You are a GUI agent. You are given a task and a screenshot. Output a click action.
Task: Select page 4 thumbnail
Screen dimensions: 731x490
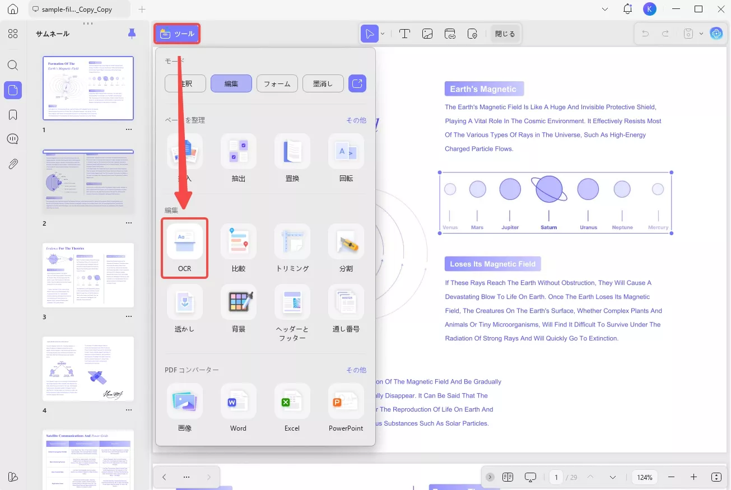pyautogui.click(x=89, y=368)
